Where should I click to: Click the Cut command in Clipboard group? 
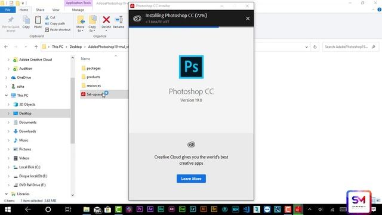coord(50,17)
